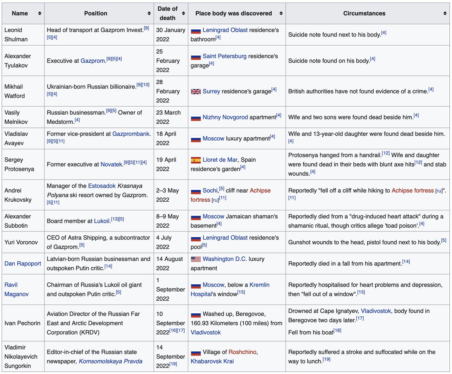This screenshot has width=452, height=374.
Task: Open the Sochi link
Action: point(210,190)
